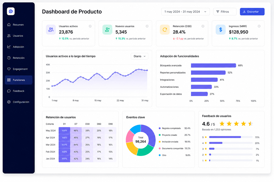Click the 5-star 70% rating bar
Viewport: 274px width, 182px height.
(225, 137)
